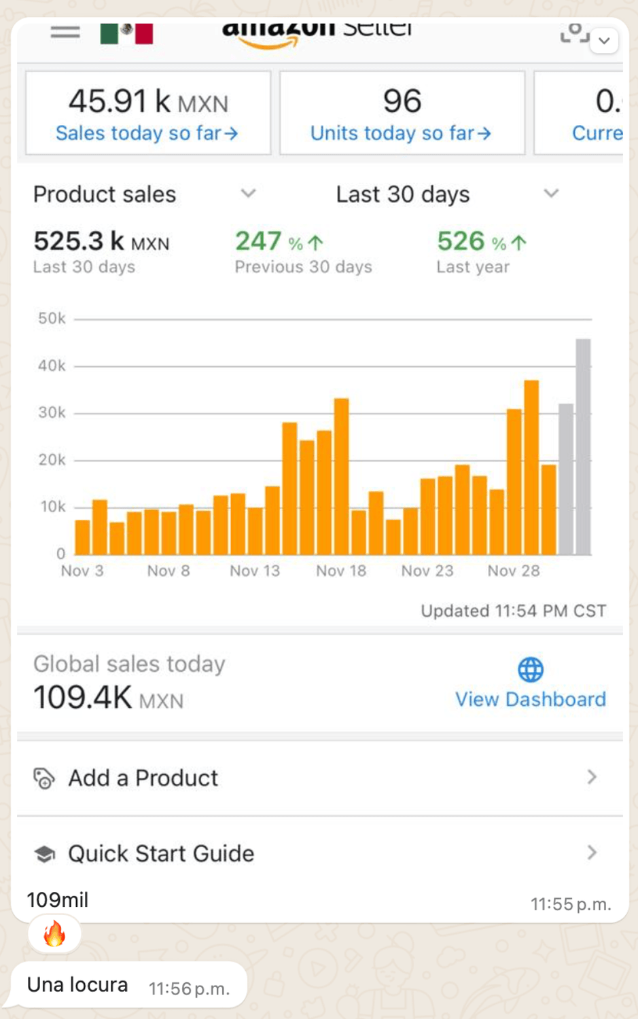This screenshot has height=1019, width=638.
Task: Select the Add a Product menu row
Action: click(319, 778)
